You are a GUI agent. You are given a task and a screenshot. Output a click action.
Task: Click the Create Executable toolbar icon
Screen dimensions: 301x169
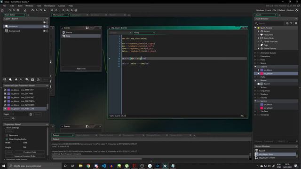click(x=25, y=10)
